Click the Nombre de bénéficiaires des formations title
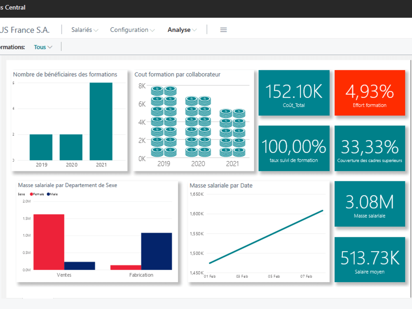 [x=65, y=74]
